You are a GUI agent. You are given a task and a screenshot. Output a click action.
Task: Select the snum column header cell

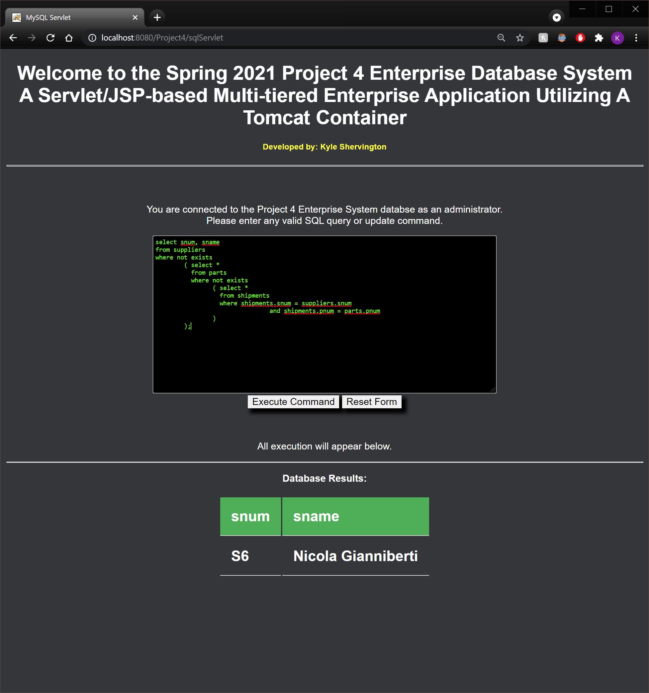pos(250,517)
